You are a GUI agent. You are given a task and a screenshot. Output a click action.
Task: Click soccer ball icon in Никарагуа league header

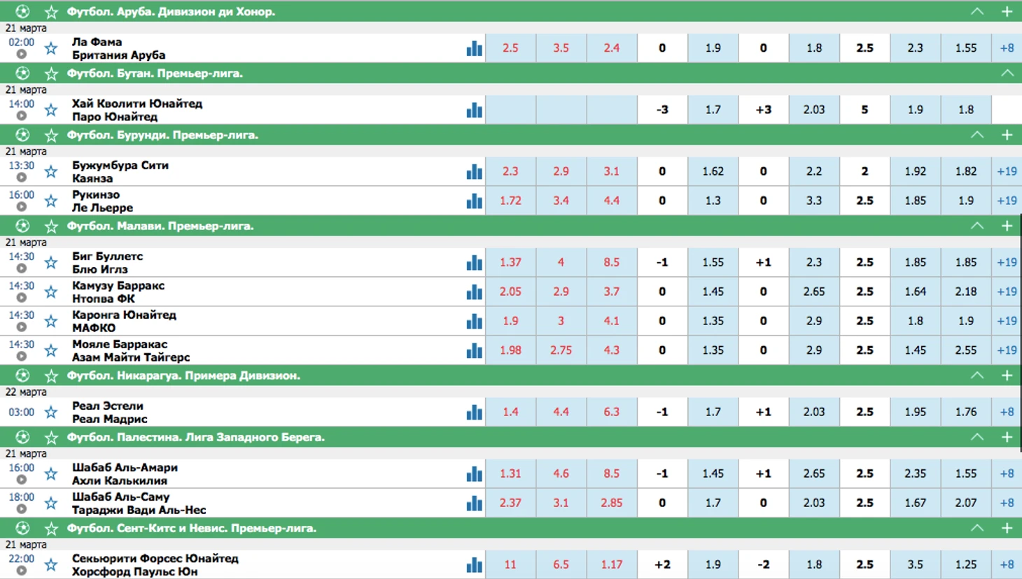coord(22,376)
